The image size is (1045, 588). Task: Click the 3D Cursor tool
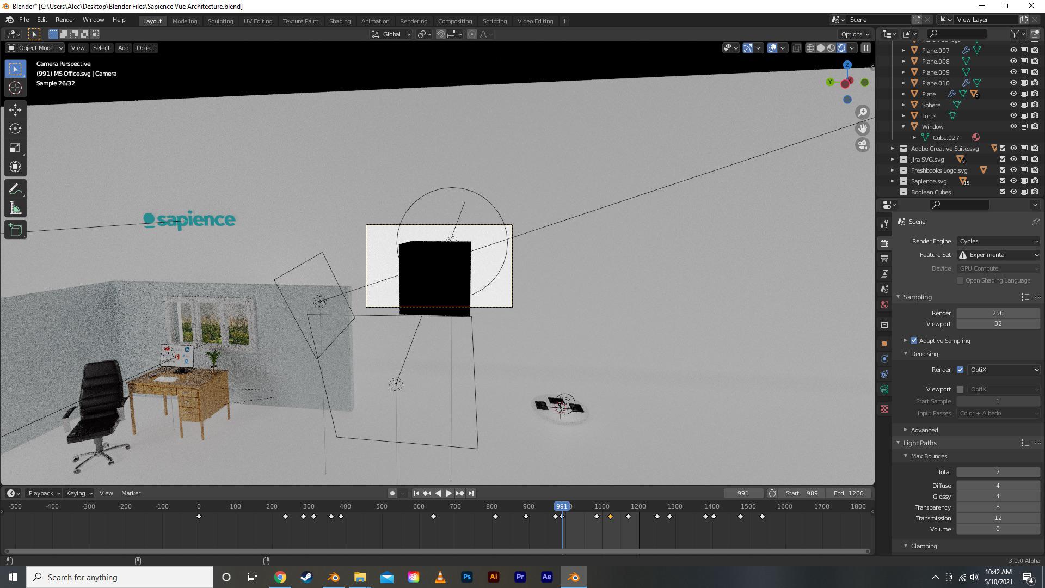[15, 88]
